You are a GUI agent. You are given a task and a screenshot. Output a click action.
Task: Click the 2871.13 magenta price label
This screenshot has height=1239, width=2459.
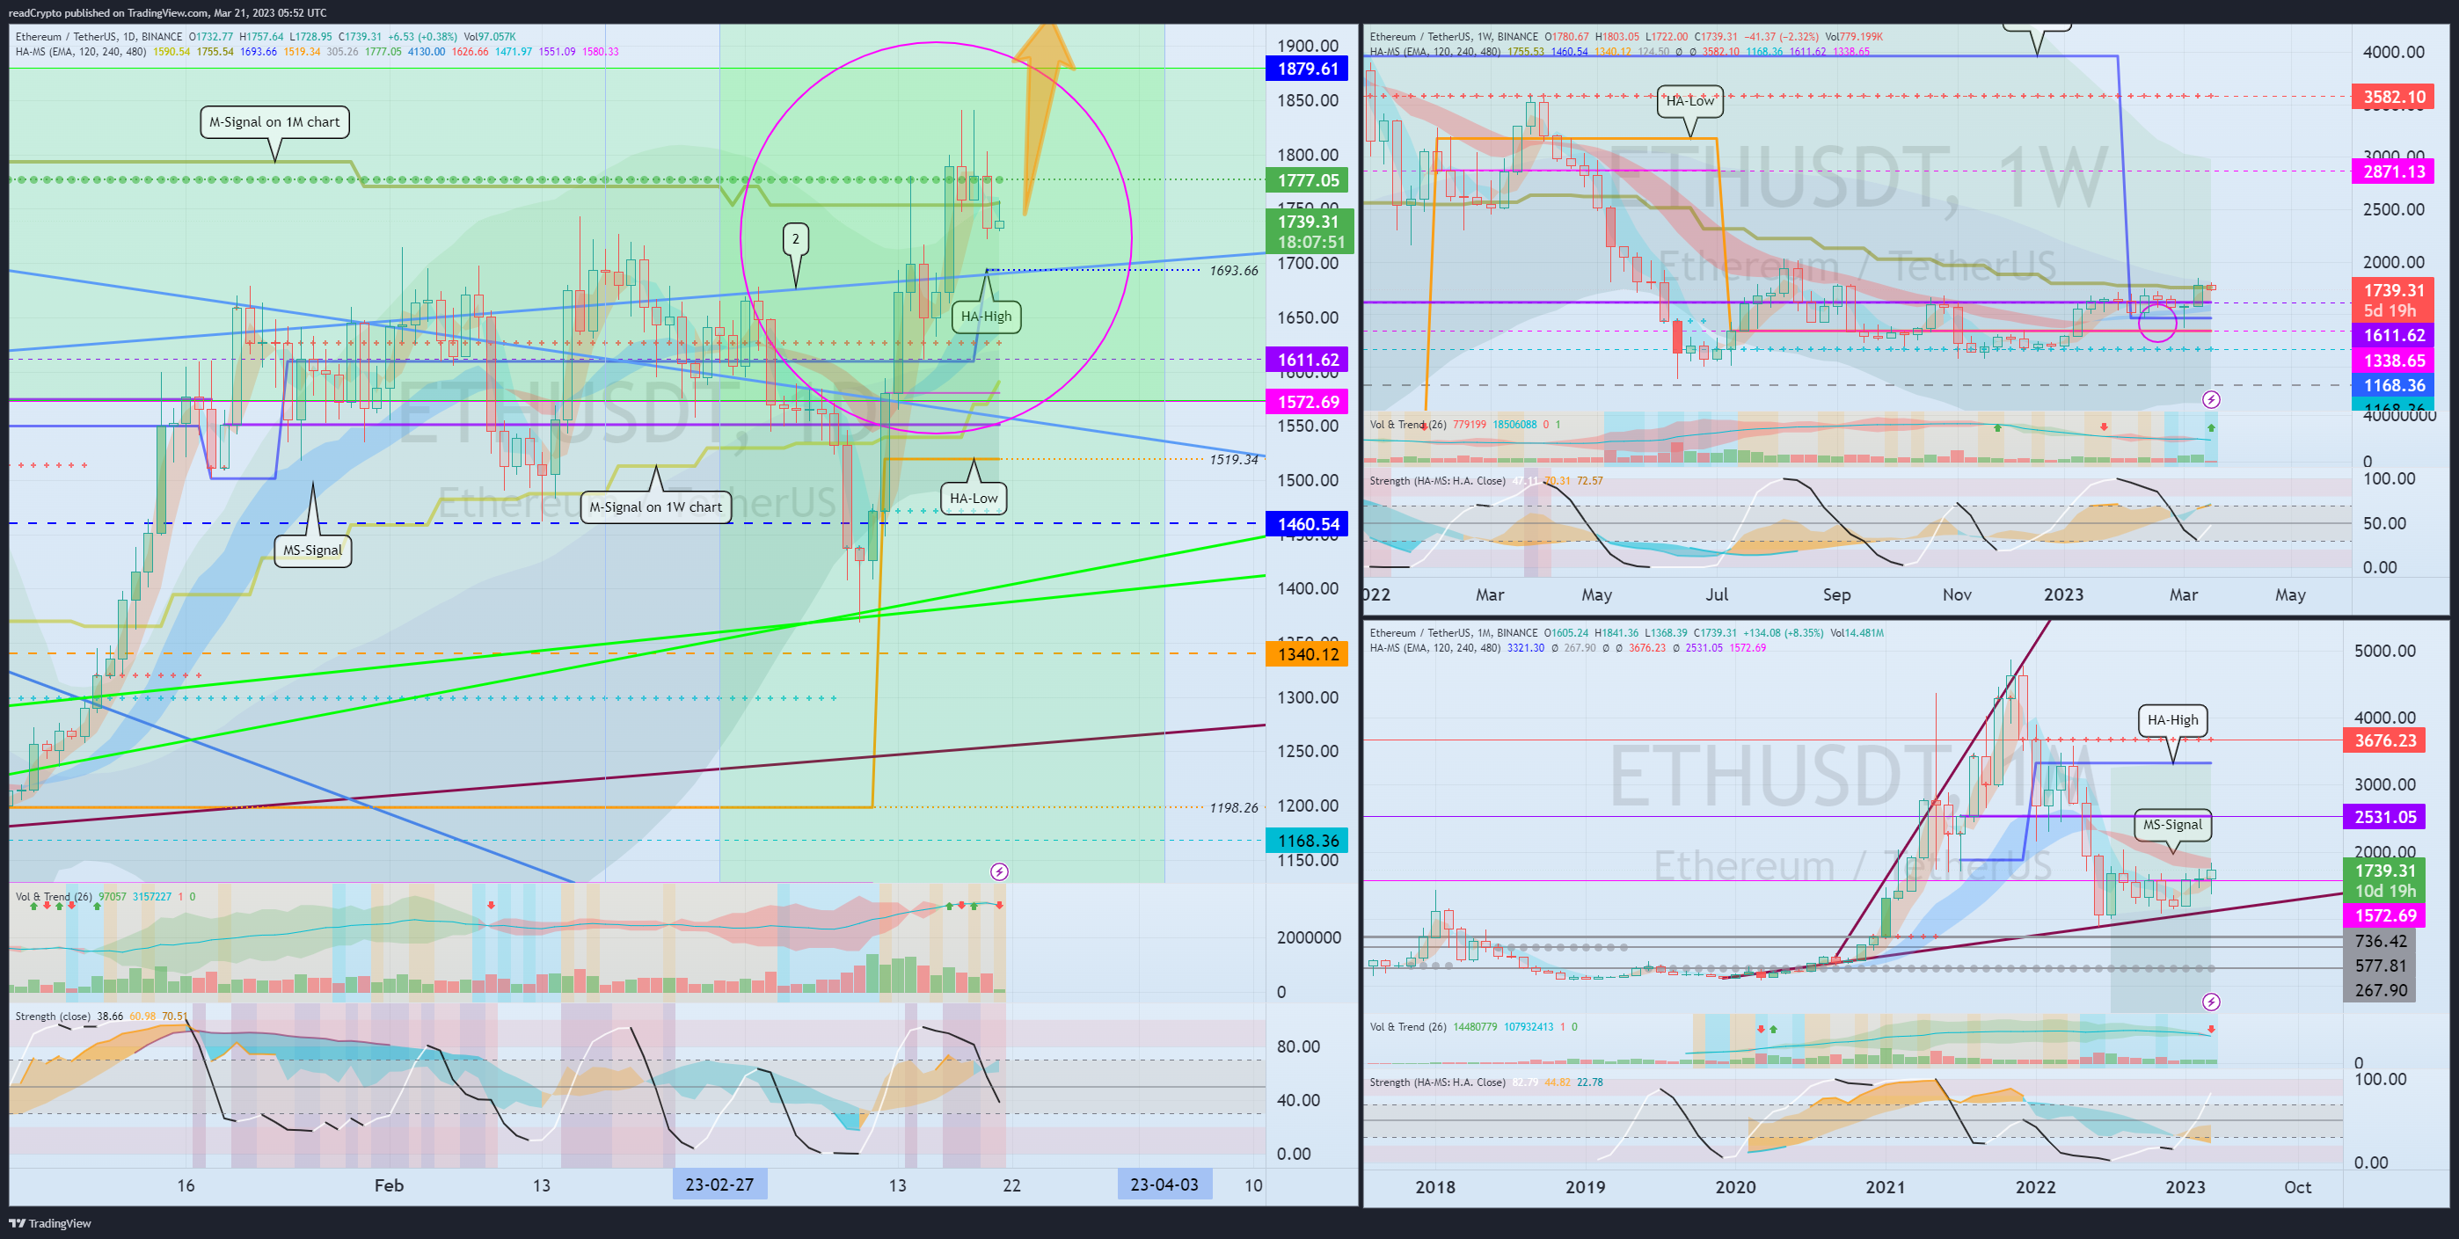point(2392,171)
